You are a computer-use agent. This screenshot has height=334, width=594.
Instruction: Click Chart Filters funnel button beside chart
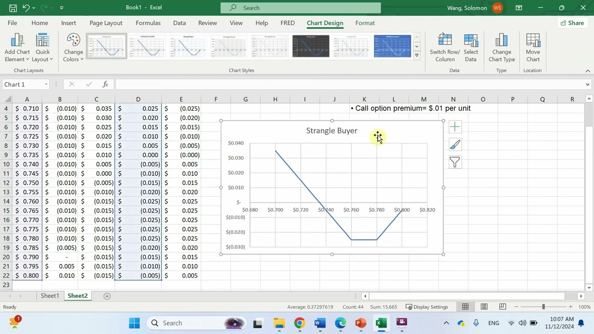(455, 162)
